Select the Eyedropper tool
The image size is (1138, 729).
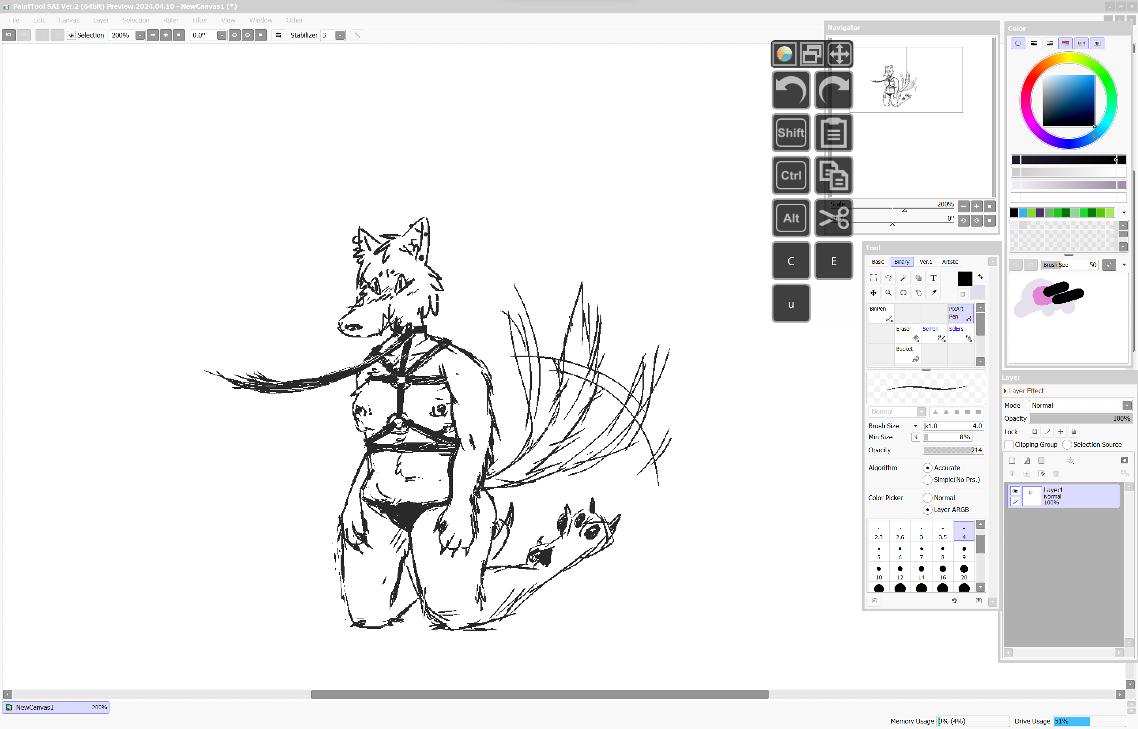[933, 293]
